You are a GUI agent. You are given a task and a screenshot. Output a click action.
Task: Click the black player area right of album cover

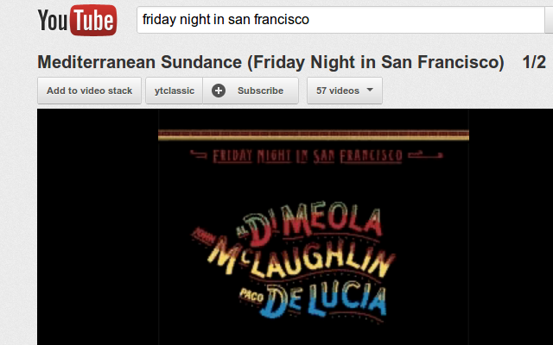tap(511, 227)
